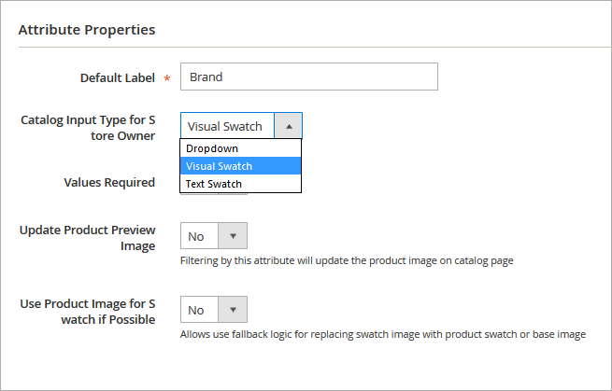Click the 'Default Label' field label
The height and width of the screenshot is (391, 612).
pos(118,77)
